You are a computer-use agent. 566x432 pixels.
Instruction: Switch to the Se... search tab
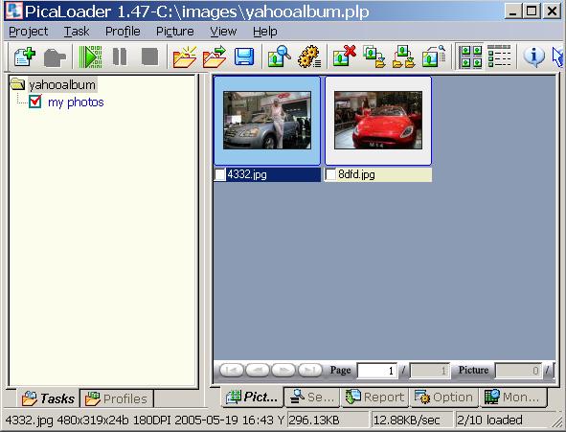point(312,397)
